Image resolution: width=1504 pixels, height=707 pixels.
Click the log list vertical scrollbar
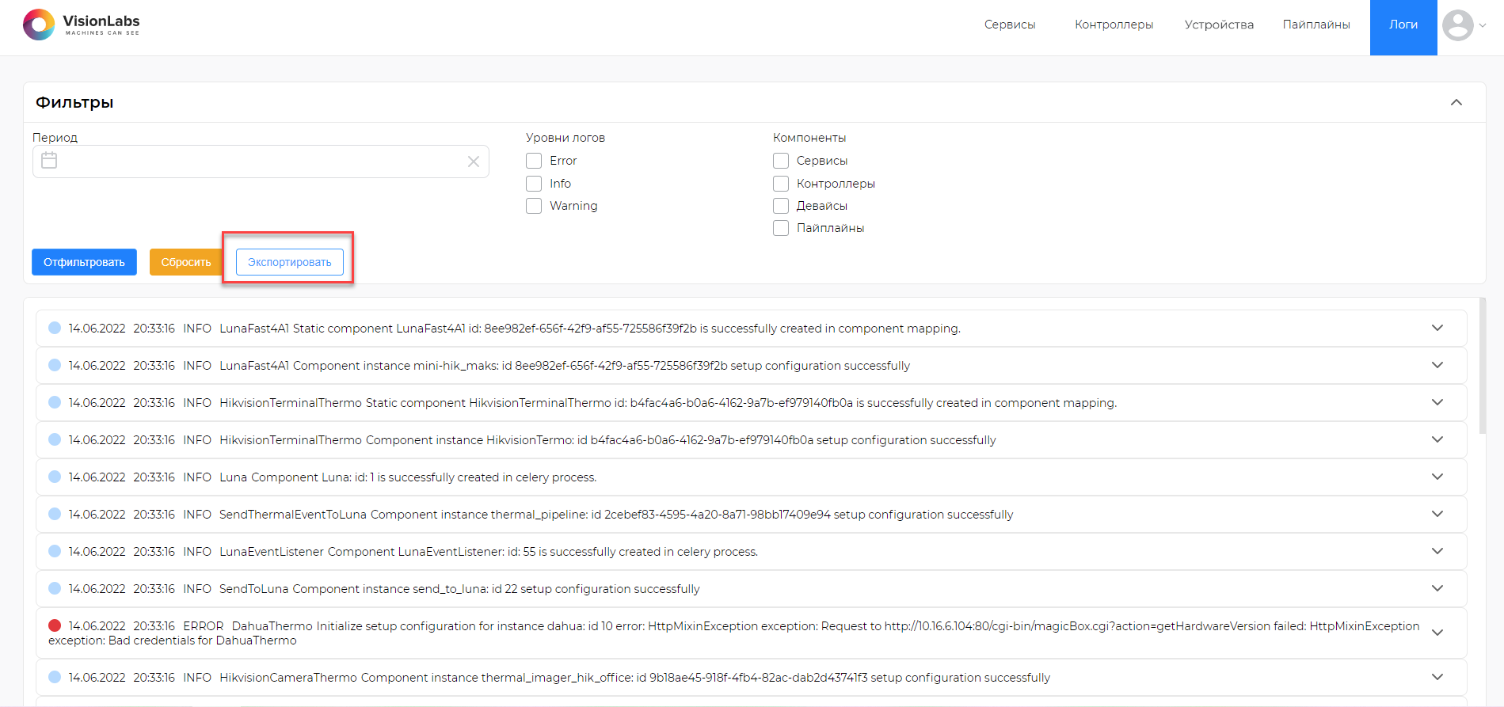(x=1482, y=366)
